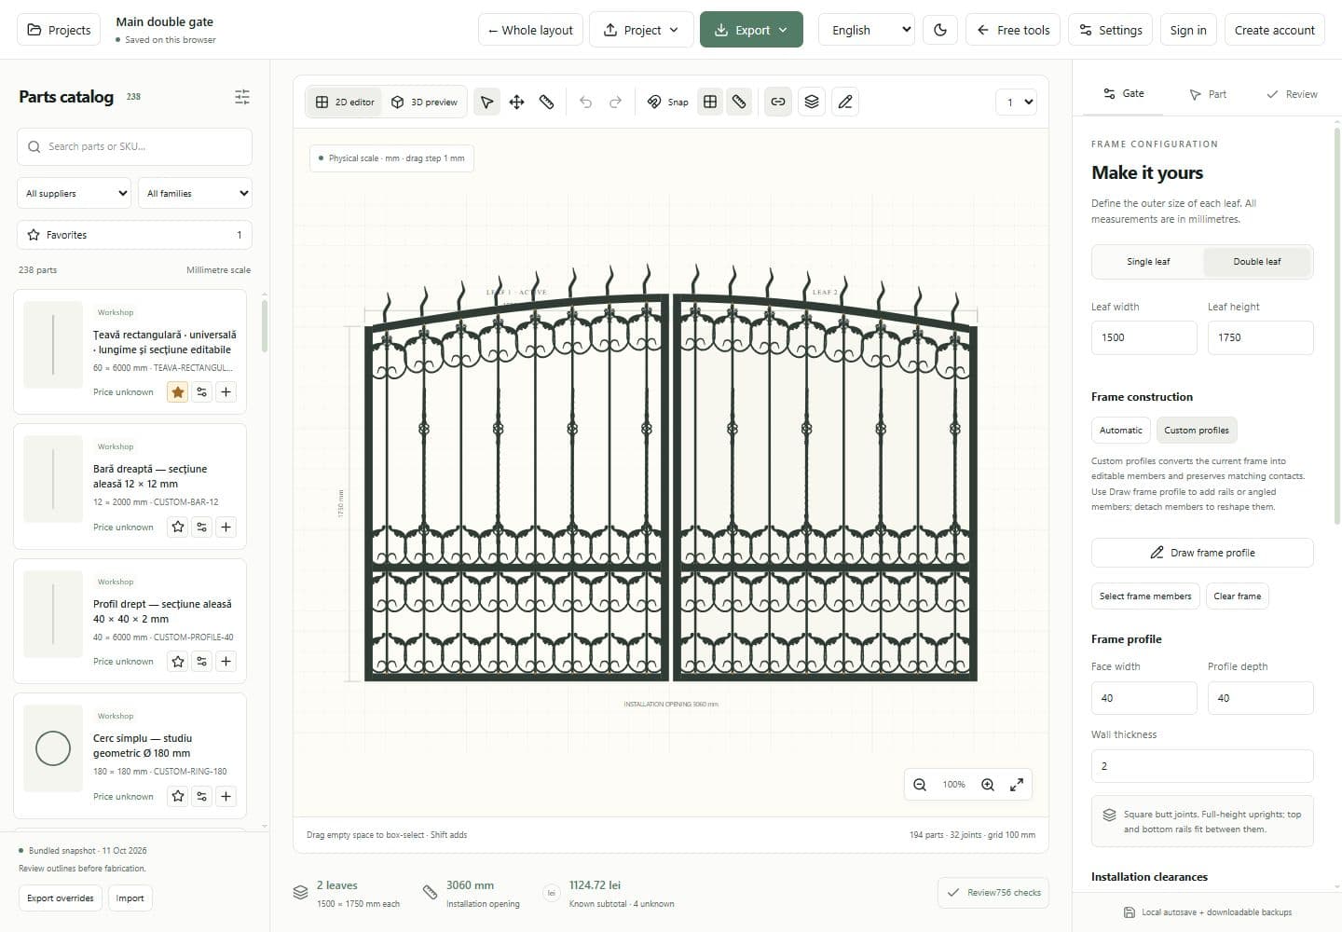The width and height of the screenshot is (1342, 932).
Task: Open the All suppliers dropdown
Action: pyautogui.click(x=75, y=193)
